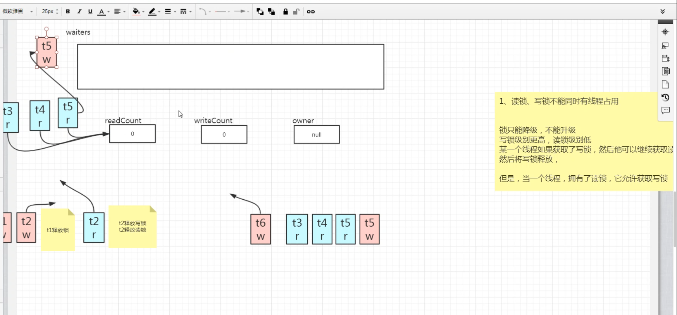Click the owner value box showing null
Image resolution: width=677 pixels, height=315 pixels.
pos(317,135)
